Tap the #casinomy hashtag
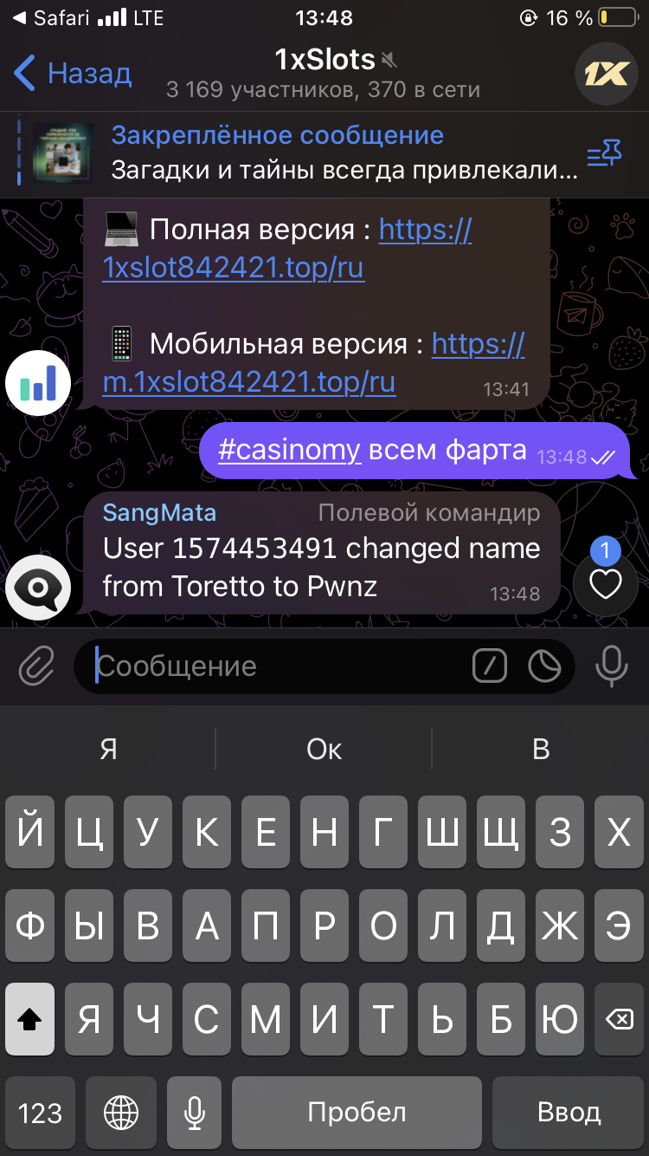 coord(289,450)
